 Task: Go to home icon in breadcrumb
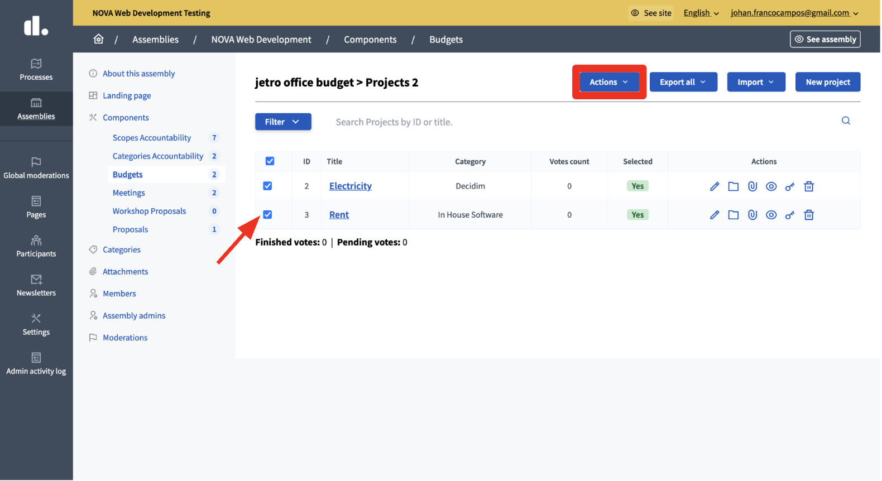click(99, 39)
